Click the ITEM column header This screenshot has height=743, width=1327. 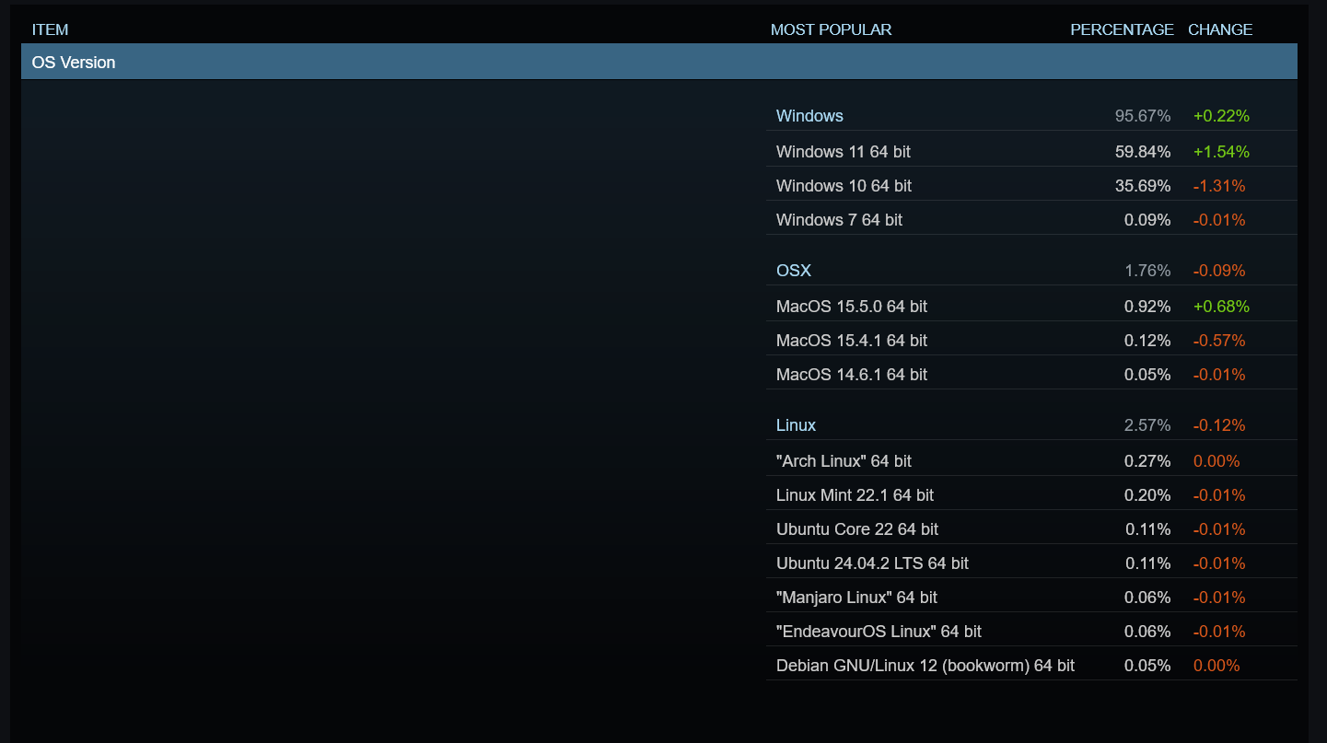coord(50,29)
